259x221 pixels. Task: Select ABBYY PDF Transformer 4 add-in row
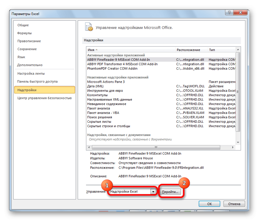click(x=161, y=64)
